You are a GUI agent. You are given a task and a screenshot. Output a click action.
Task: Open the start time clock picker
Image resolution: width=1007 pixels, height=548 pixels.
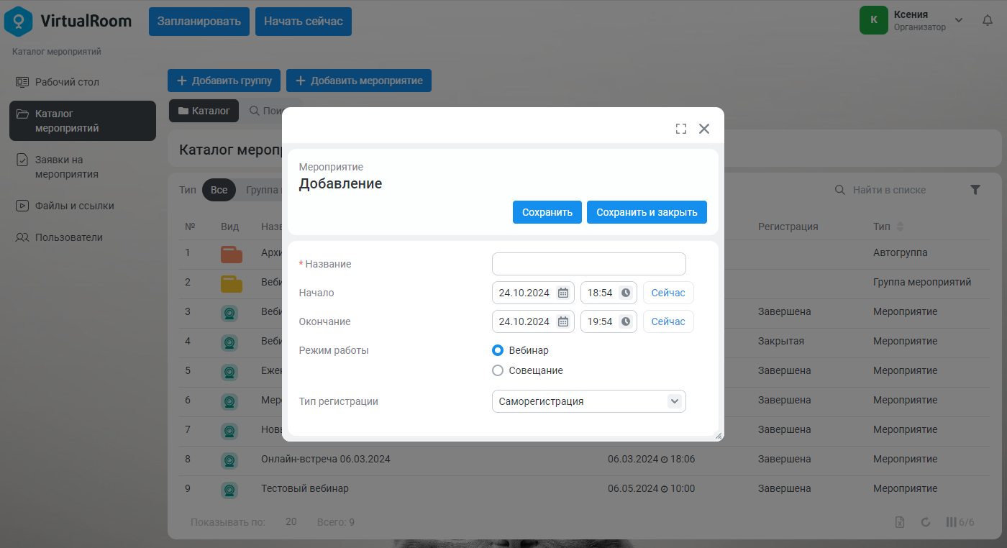[626, 293]
